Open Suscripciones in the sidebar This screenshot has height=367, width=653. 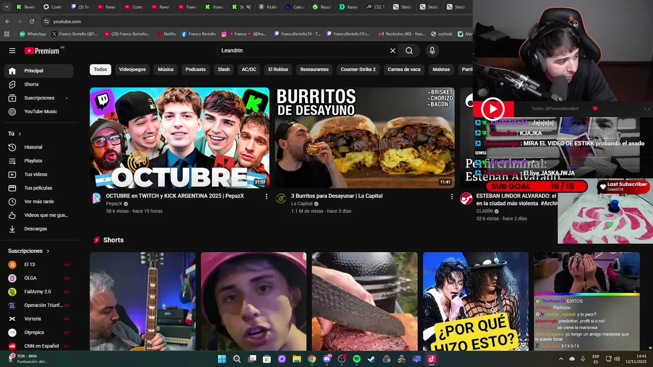tap(39, 98)
